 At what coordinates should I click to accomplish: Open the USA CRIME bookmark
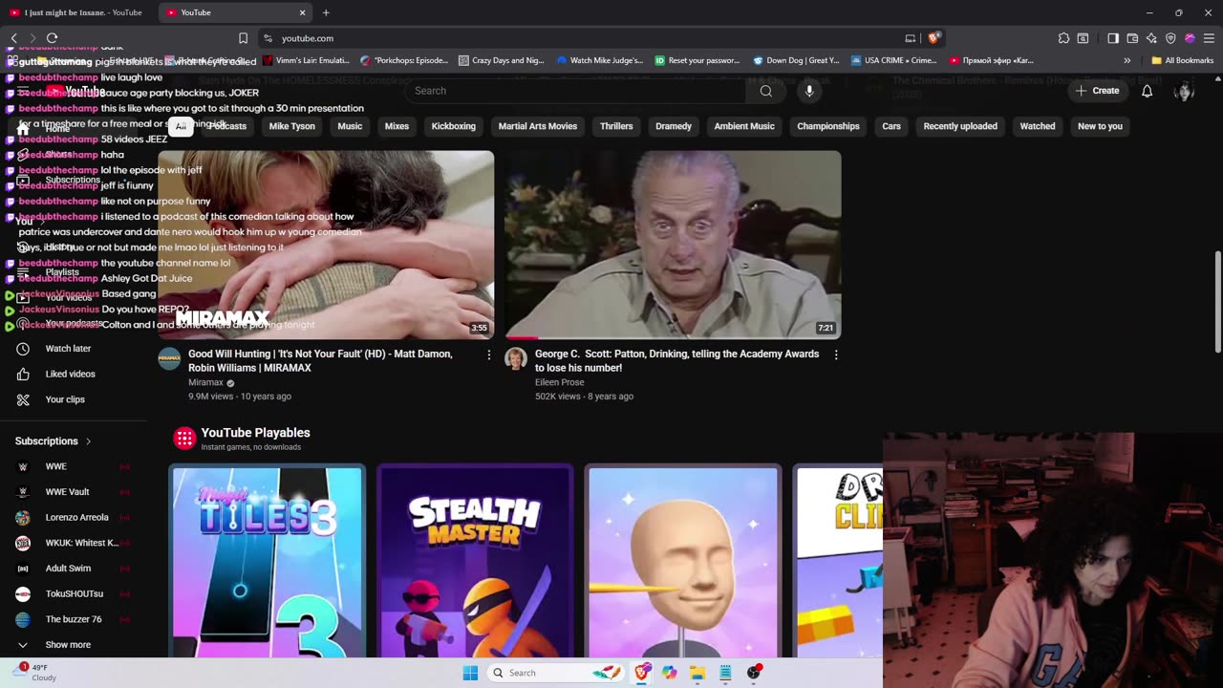coord(893,60)
